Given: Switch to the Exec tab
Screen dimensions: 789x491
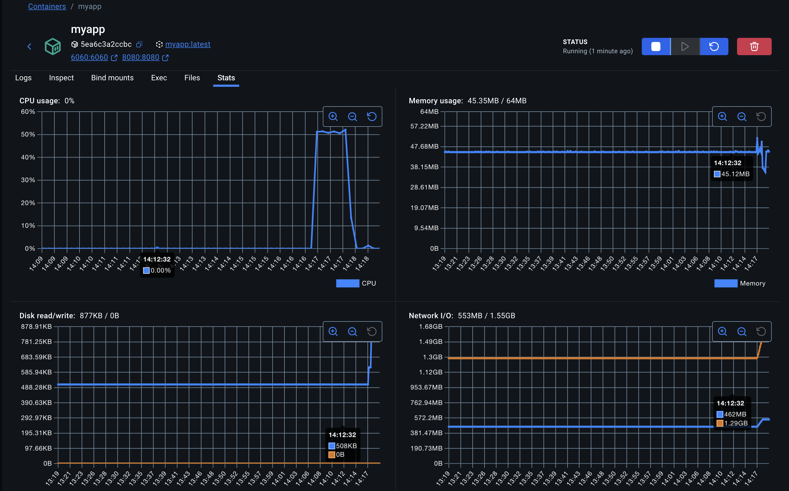Looking at the screenshot, I should (x=159, y=78).
